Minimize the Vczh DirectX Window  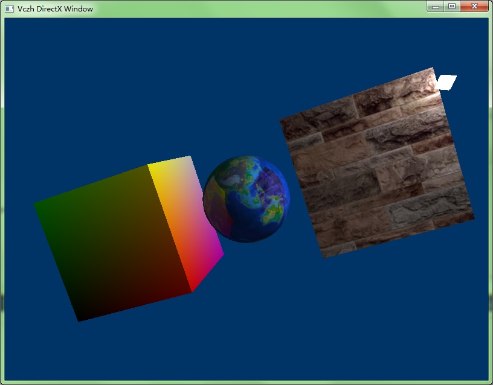point(436,6)
